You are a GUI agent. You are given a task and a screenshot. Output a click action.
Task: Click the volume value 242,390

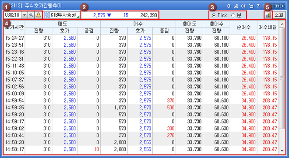coord(148,15)
